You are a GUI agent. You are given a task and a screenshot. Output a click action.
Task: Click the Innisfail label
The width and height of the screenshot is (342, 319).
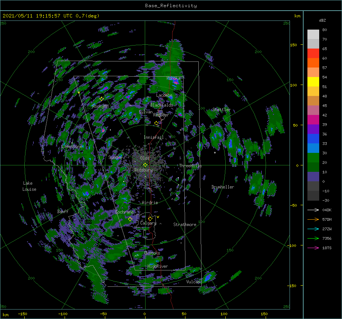pos(154,137)
